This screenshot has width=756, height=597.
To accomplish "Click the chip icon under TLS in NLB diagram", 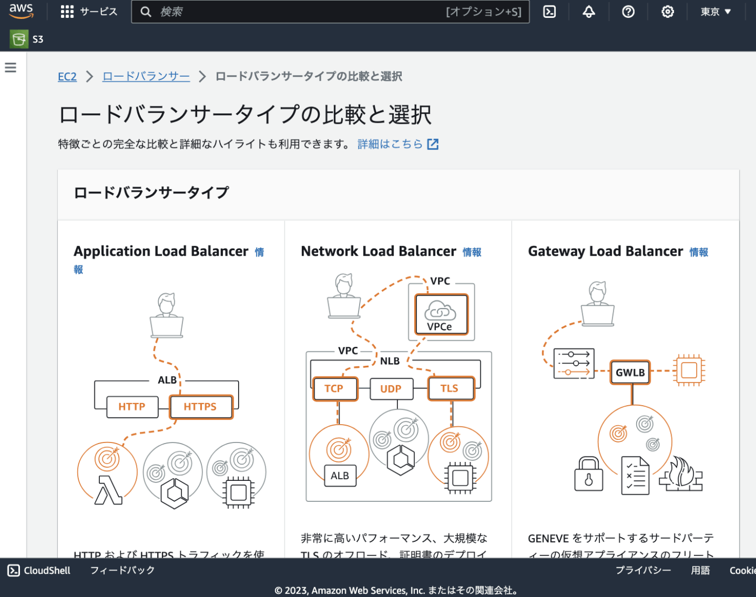I will click(x=460, y=478).
